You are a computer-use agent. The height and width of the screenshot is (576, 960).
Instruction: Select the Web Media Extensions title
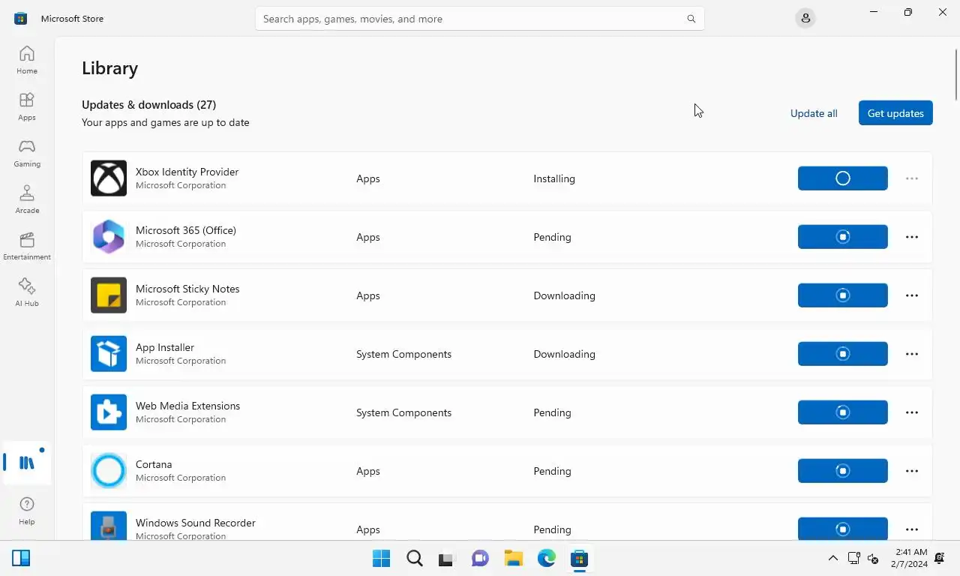pyautogui.click(x=187, y=406)
